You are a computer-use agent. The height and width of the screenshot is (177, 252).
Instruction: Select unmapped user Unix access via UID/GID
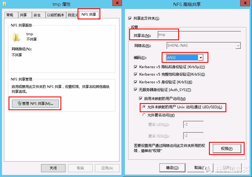coord(144,107)
